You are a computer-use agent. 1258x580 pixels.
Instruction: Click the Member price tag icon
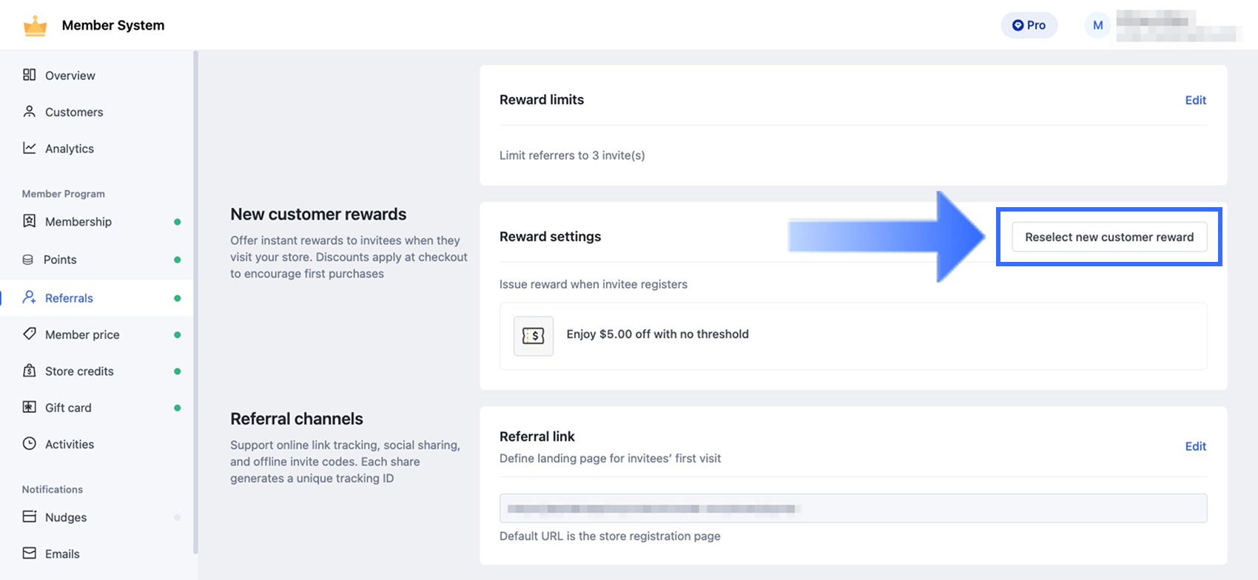click(30, 334)
